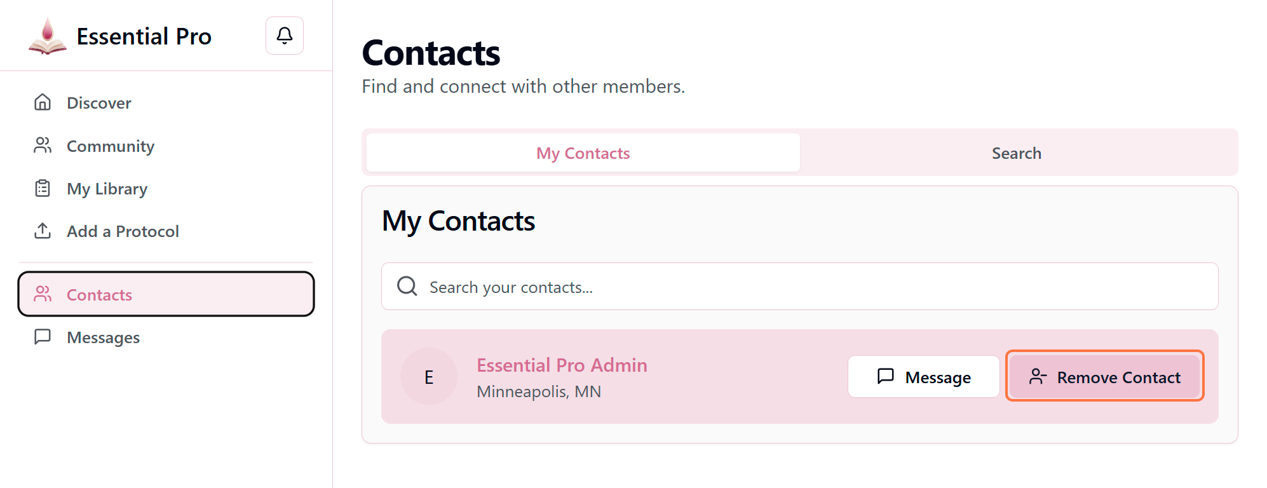Click the Add a Protocol upload icon
This screenshot has width=1267, height=488.
43,231
